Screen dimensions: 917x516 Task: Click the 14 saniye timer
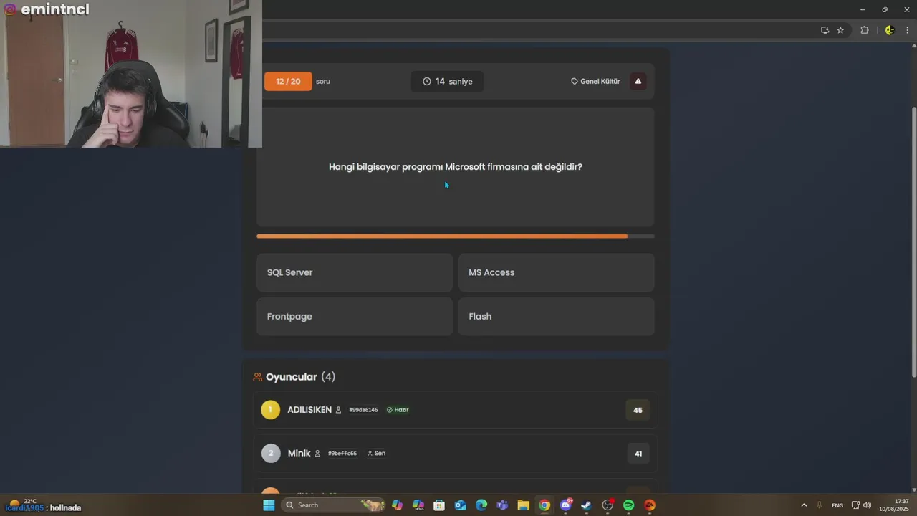447,81
